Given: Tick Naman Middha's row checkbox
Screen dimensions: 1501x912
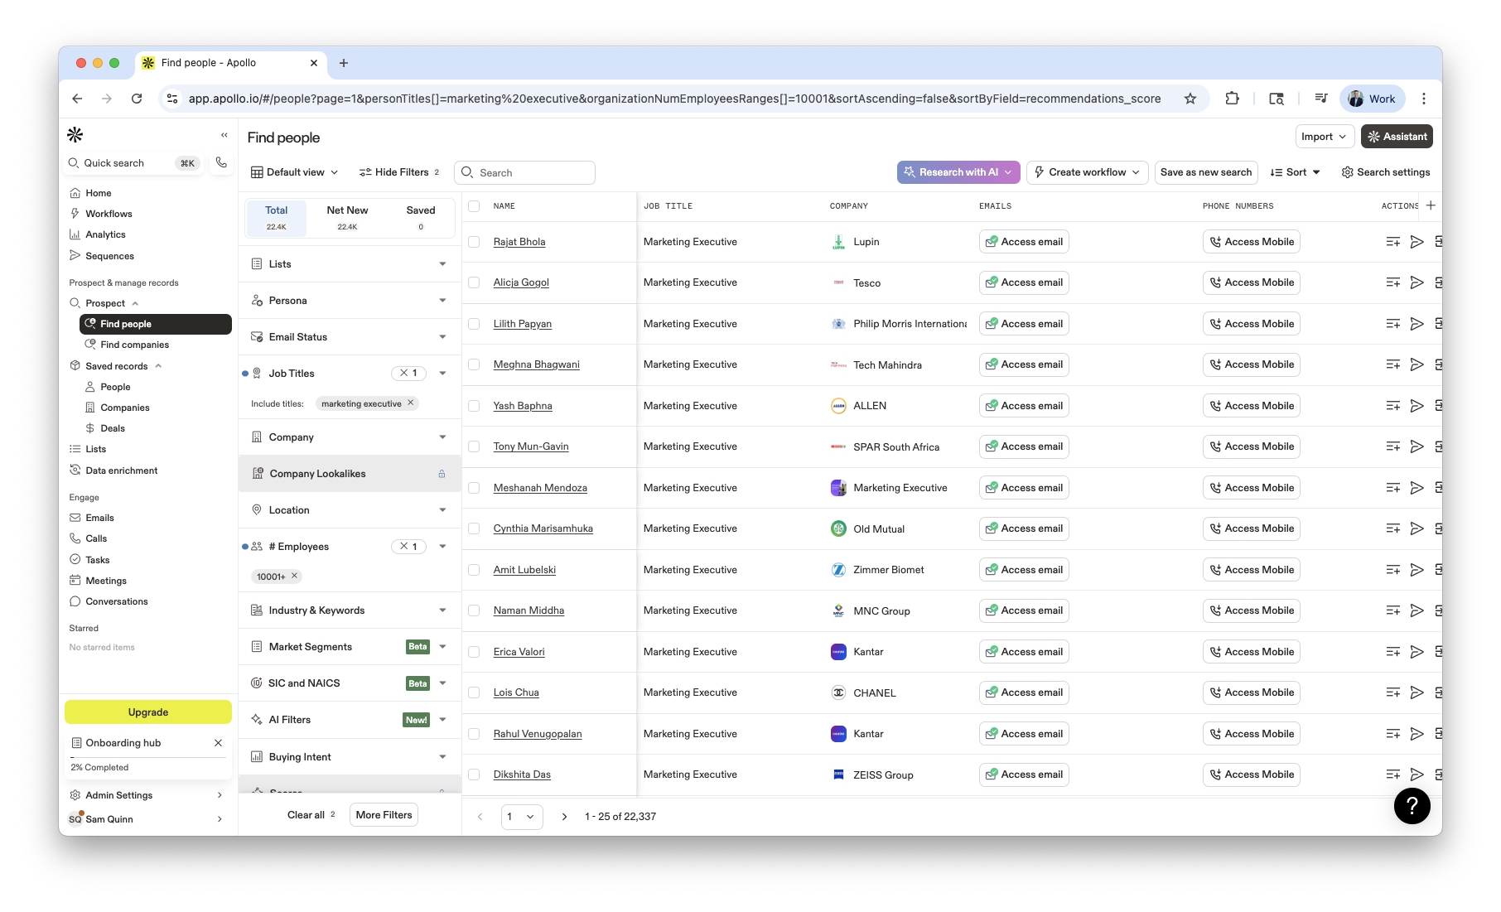Looking at the screenshot, I should coord(474,610).
